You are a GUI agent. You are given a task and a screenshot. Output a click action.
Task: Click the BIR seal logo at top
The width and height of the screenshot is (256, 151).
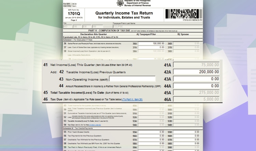click(120, 3)
